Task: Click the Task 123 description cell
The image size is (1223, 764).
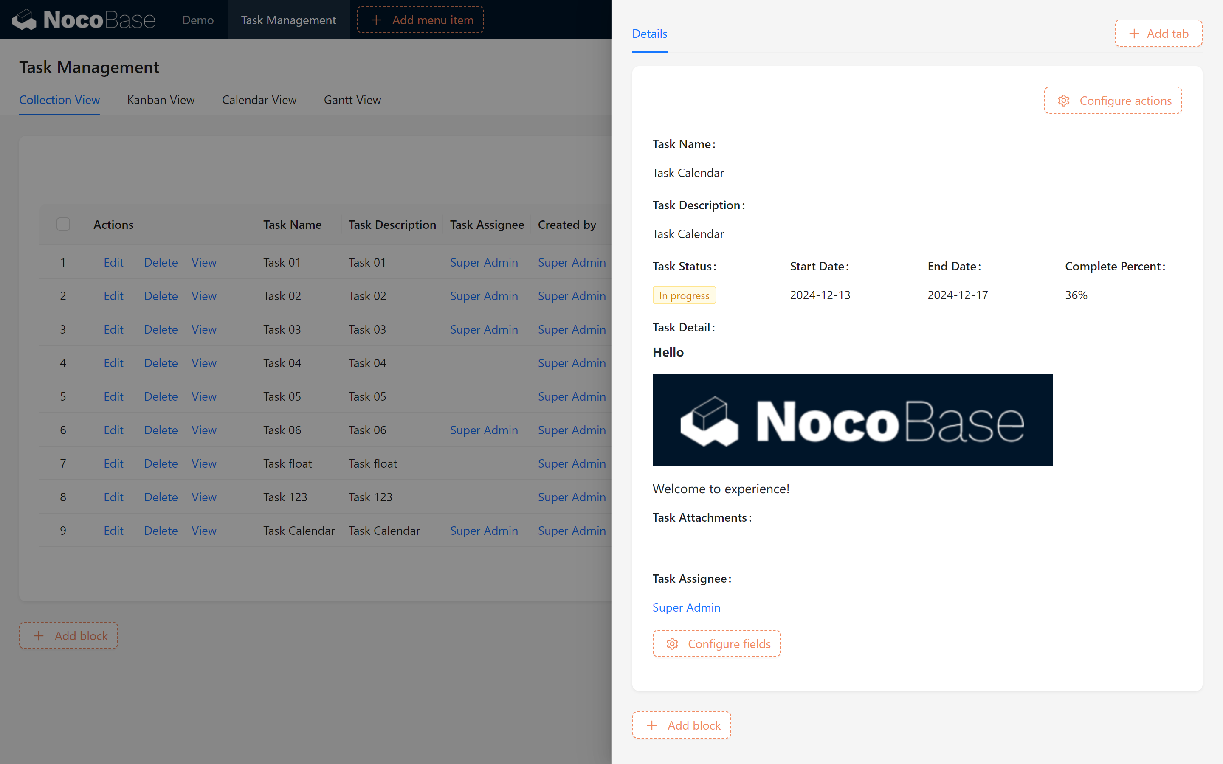Action: (x=370, y=497)
